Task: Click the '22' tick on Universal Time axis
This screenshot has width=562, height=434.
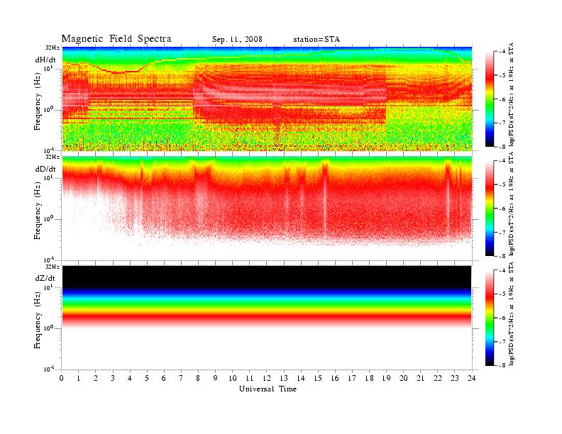Action: point(438,378)
